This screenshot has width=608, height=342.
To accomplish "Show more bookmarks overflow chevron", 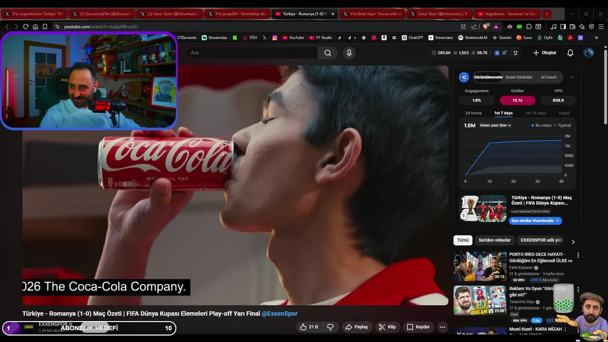I will point(597,38).
